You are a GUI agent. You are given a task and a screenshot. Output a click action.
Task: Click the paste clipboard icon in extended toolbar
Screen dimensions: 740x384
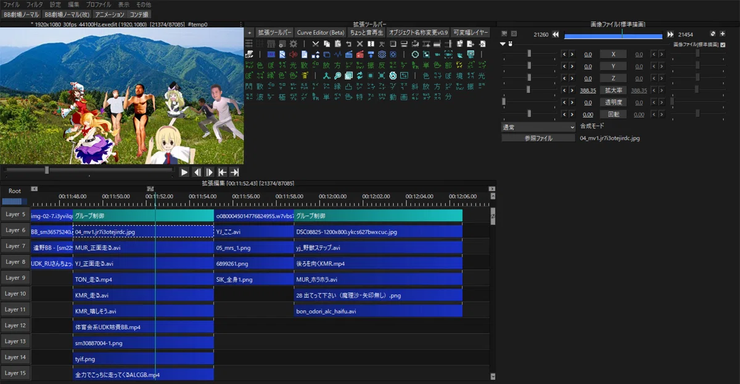pos(338,44)
